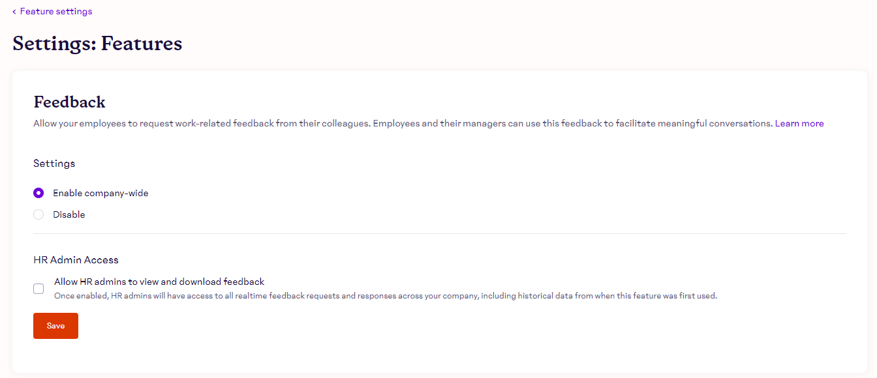Select the Disable radio button
This screenshot has width=877, height=378.
(38, 214)
